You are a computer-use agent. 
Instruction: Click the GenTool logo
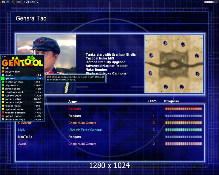click(22, 61)
